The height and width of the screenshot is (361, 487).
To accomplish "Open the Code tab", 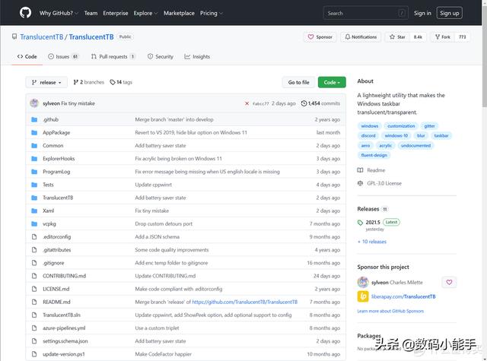I will (x=27, y=56).
